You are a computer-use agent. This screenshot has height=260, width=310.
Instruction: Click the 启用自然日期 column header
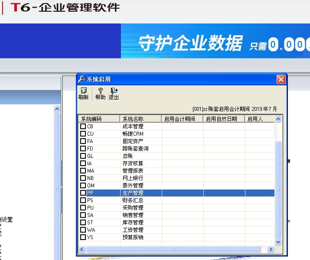point(224,119)
